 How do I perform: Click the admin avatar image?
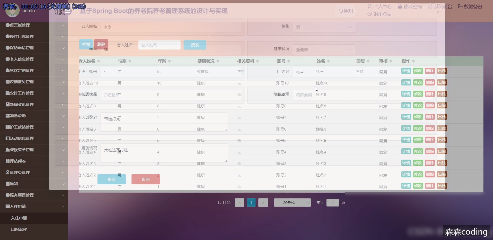12,10
